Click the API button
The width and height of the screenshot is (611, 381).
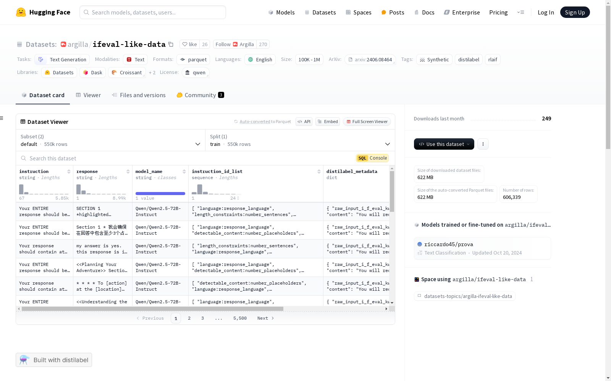[304, 122]
